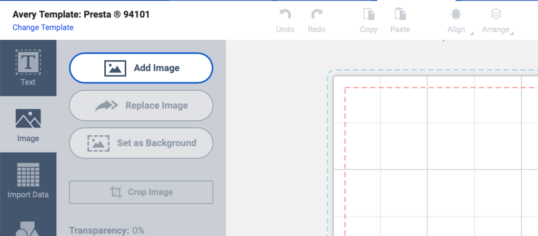Screen dimensions: 538x236
Task: Click the Replace Image button
Action: click(x=141, y=105)
